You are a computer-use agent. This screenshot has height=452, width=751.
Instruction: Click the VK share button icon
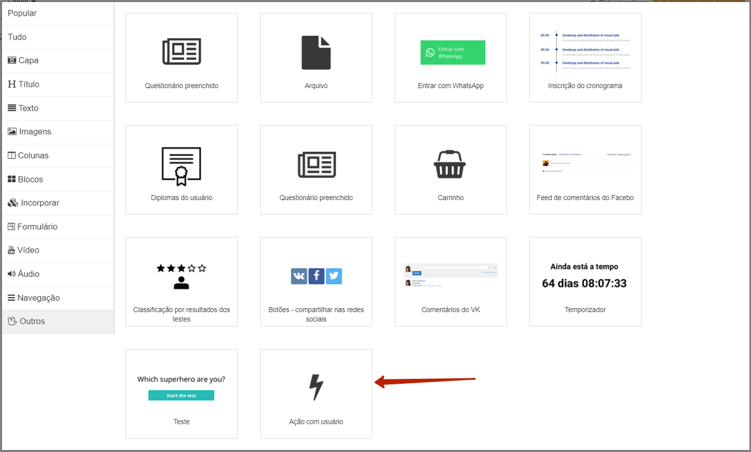pos(299,276)
